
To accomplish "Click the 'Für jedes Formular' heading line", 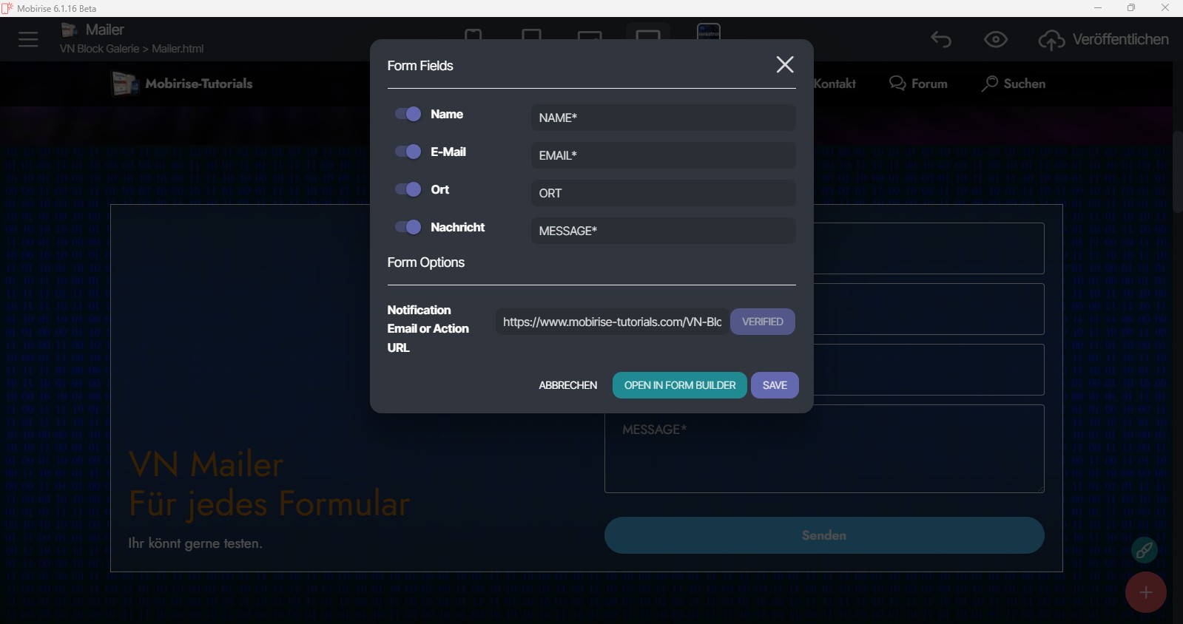I will (269, 504).
